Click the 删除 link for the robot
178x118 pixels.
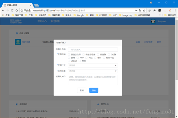(x=159, y=42)
